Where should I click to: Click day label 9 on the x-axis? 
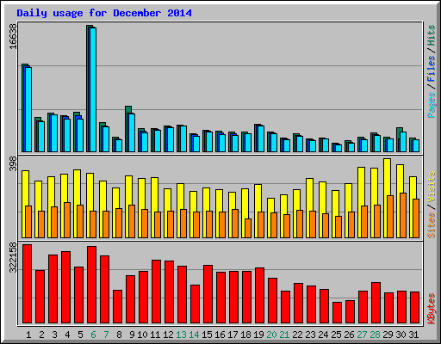(132, 335)
